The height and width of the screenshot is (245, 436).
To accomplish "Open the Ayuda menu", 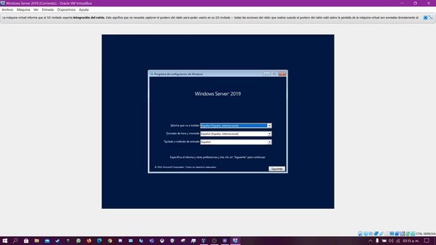I will 84,10.
